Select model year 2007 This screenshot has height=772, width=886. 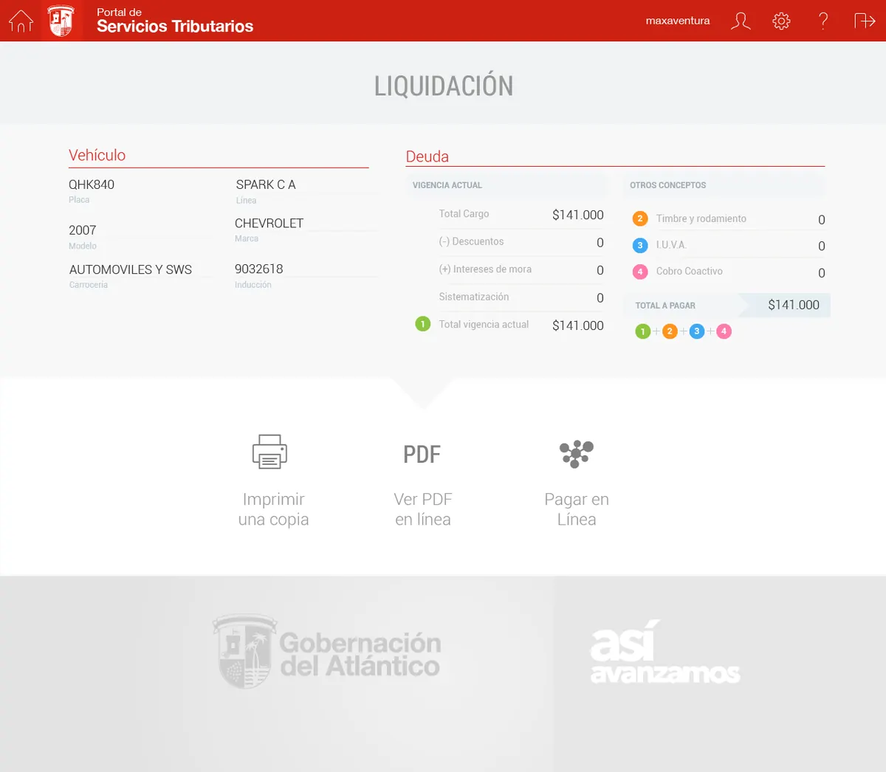pos(83,230)
